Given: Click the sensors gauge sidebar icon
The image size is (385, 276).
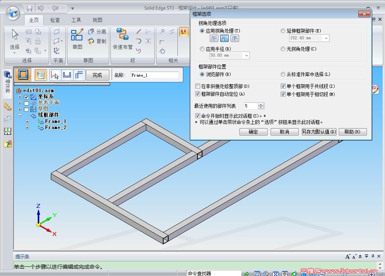Looking at the screenshot, I should pyautogui.click(x=8, y=131).
